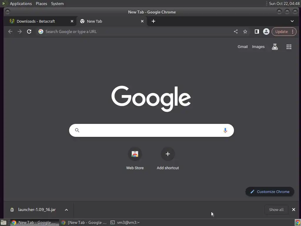301x226 pixels.
Task: Open a new tab with plus button
Action: (153, 21)
